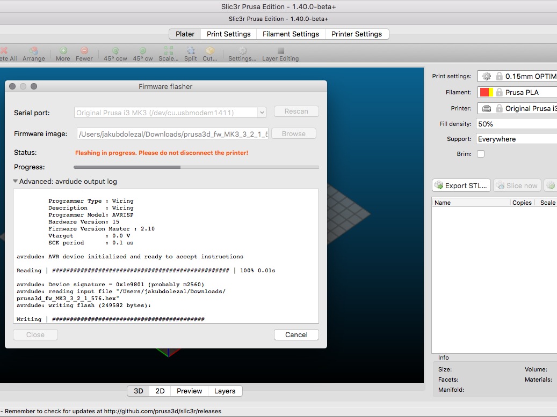The height and width of the screenshot is (417, 557).
Task: Click the Copies column header
Action: click(522, 203)
